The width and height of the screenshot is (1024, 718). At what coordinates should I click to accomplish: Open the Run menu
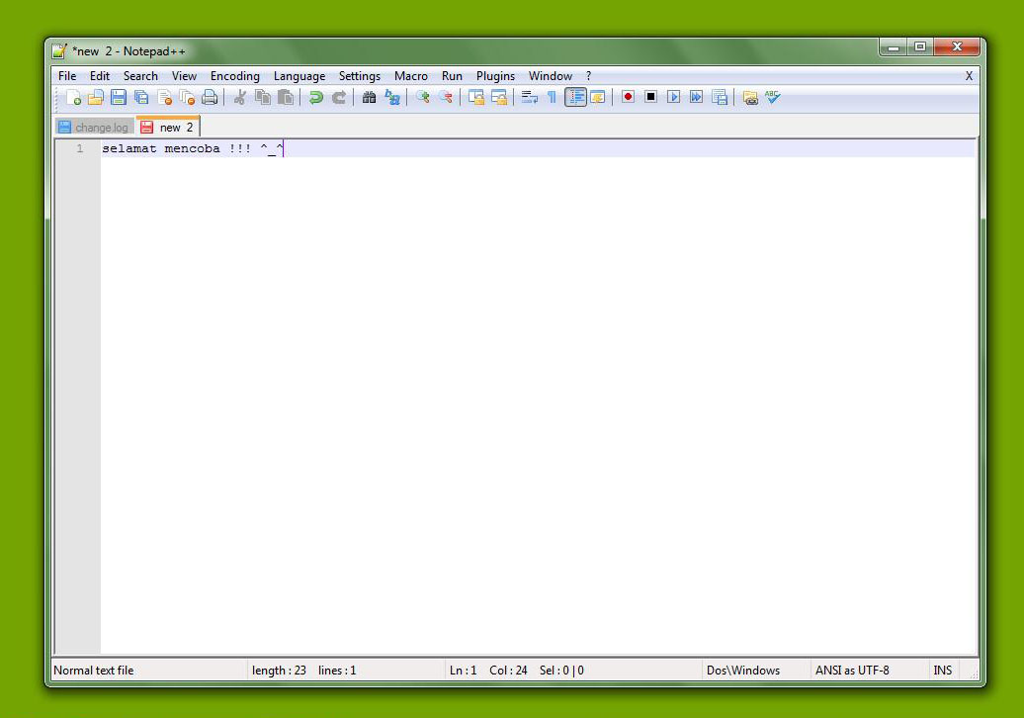[x=452, y=76]
